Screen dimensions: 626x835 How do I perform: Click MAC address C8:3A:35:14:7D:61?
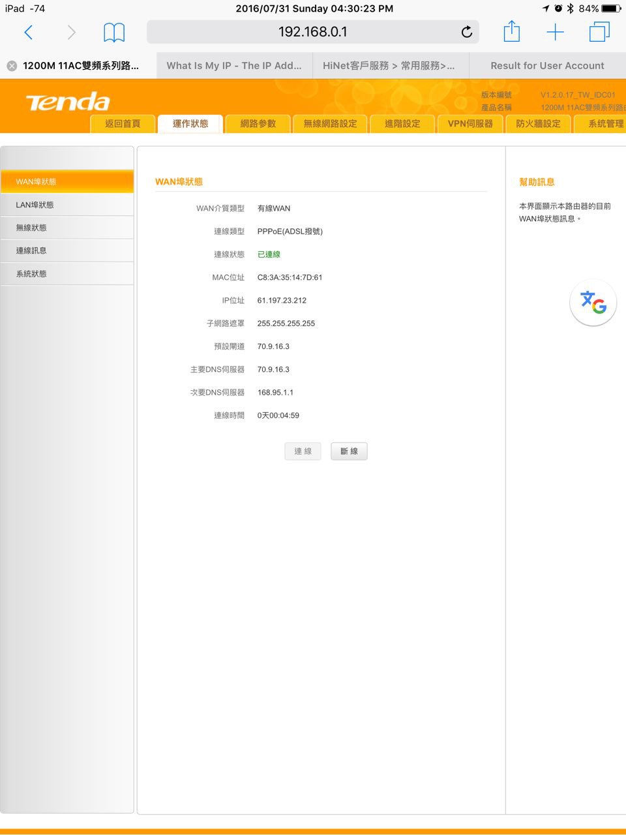[290, 277]
